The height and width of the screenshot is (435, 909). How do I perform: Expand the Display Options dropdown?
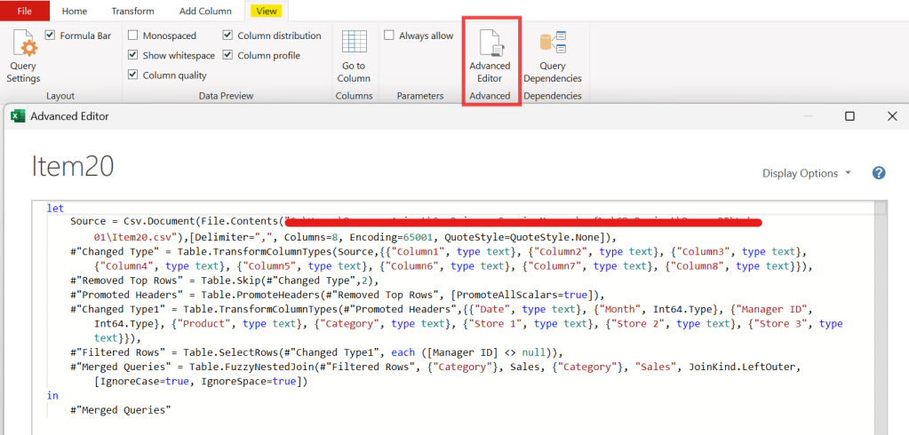pos(806,173)
